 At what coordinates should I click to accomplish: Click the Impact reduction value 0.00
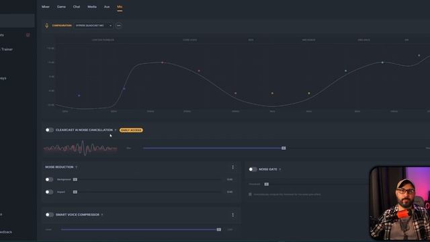(x=230, y=192)
